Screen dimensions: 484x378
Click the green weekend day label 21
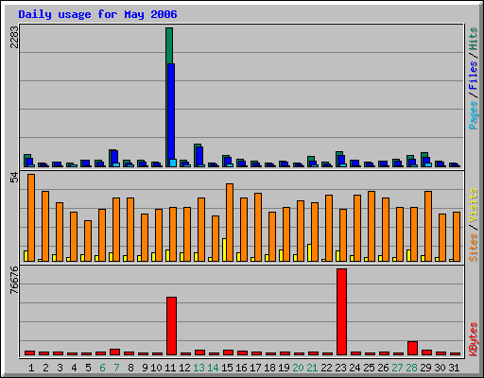[x=312, y=368]
